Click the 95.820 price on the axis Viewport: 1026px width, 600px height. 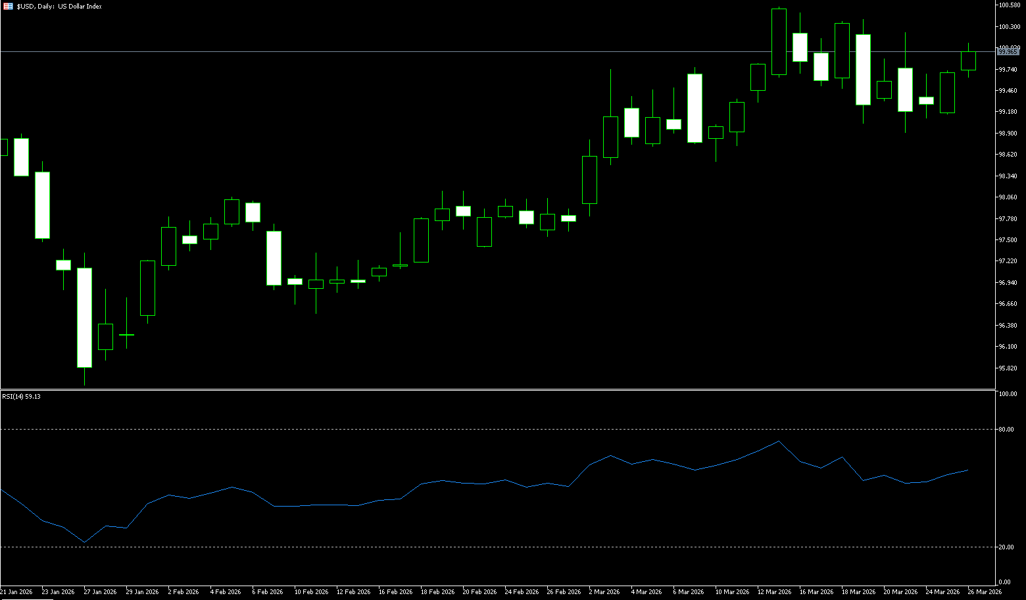pos(1008,368)
